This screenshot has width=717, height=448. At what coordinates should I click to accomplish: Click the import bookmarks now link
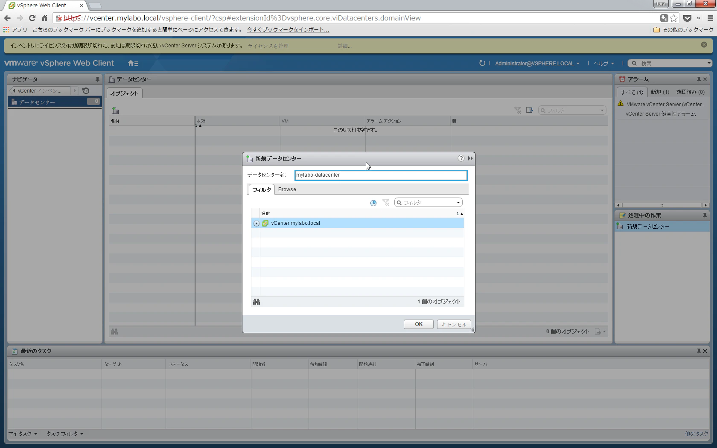coord(288,30)
